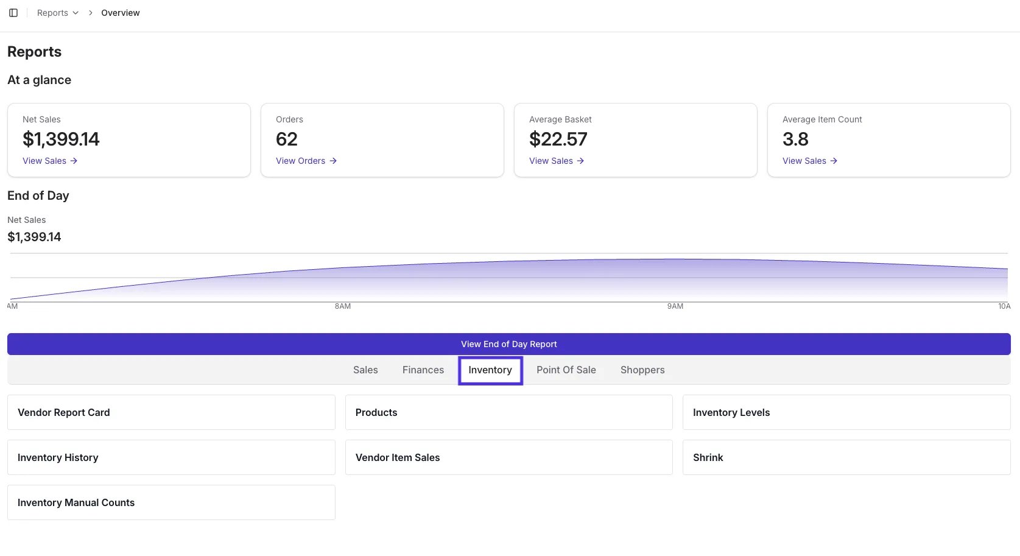Click the Orders count 62
Viewport: 1020px width, 556px height.
287,139
